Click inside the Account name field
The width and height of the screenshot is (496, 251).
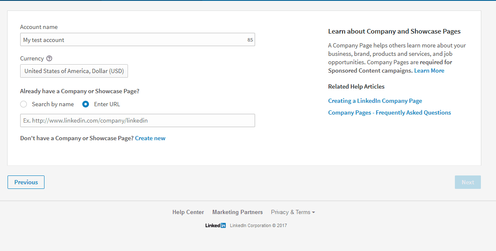(x=126, y=39)
